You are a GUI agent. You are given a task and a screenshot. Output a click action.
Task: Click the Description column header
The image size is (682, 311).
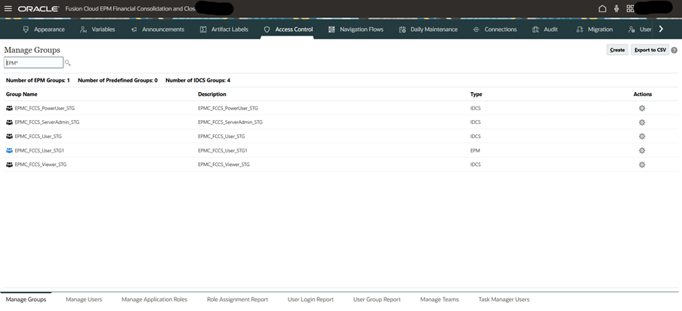click(211, 94)
